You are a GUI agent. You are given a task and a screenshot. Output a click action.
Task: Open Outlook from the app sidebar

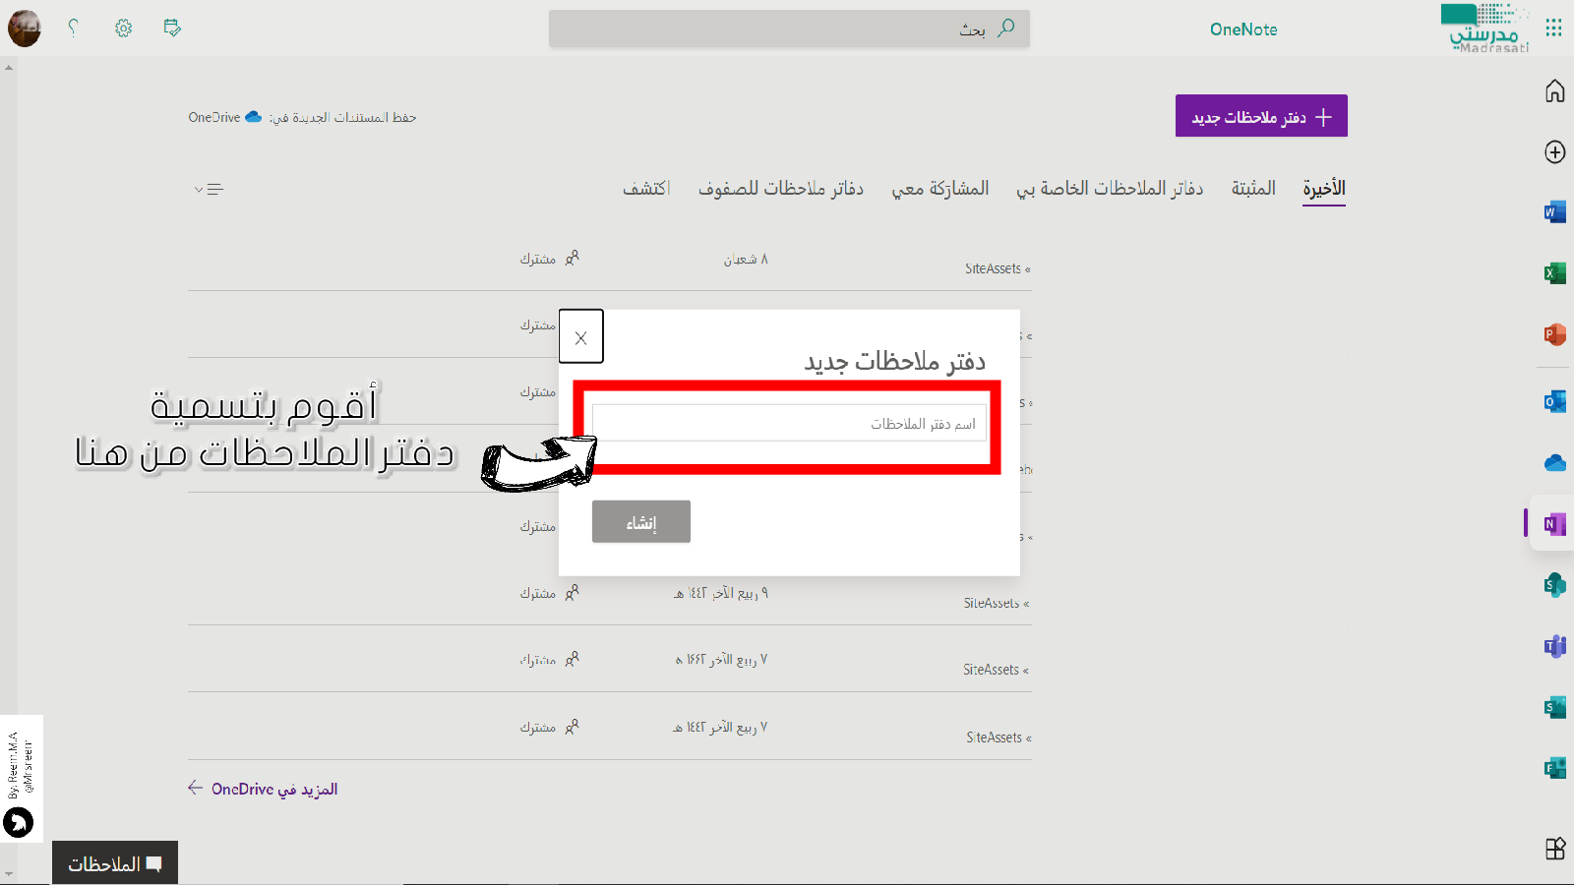1554,401
